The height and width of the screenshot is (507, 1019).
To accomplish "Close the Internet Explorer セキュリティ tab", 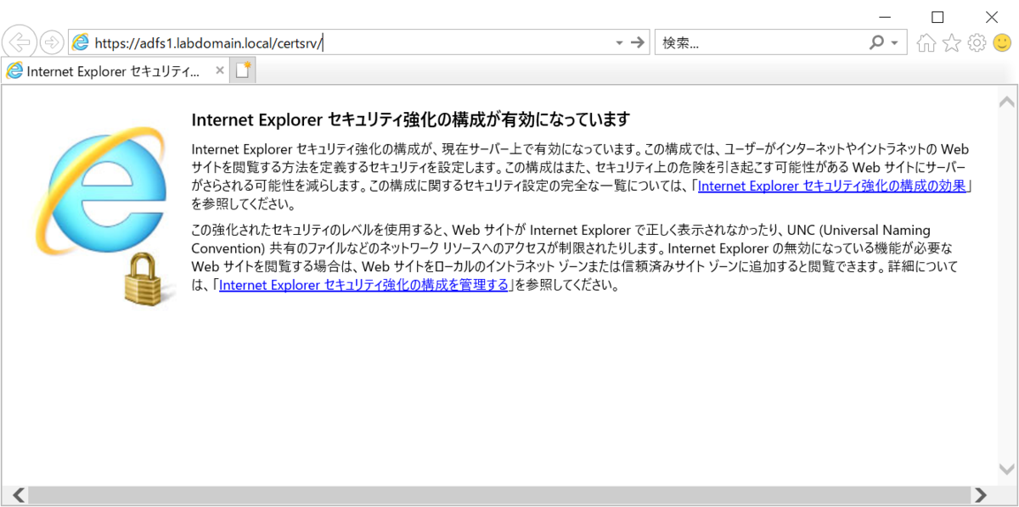I will (220, 71).
